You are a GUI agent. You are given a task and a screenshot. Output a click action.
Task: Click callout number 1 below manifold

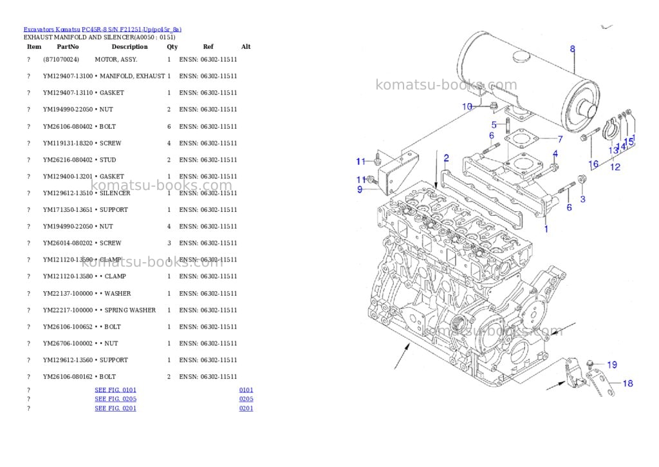(x=546, y=229)
